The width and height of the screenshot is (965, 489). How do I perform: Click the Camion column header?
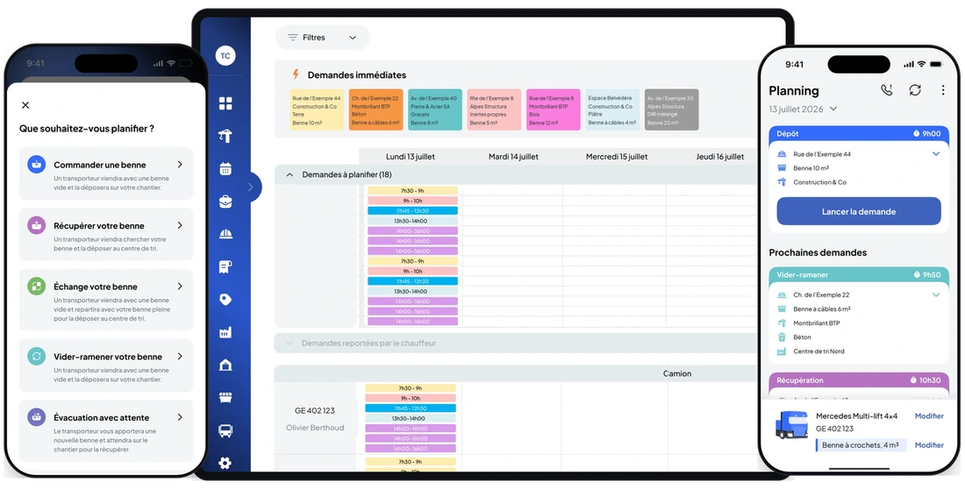677,373
